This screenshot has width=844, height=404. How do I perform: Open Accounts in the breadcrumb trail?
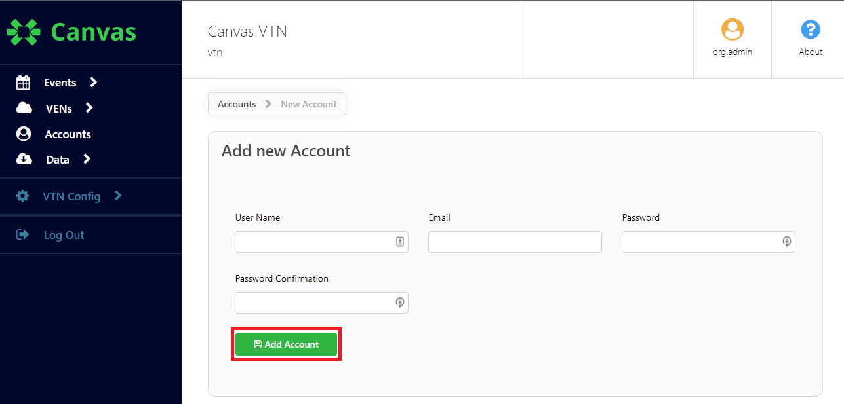(236, 103)
